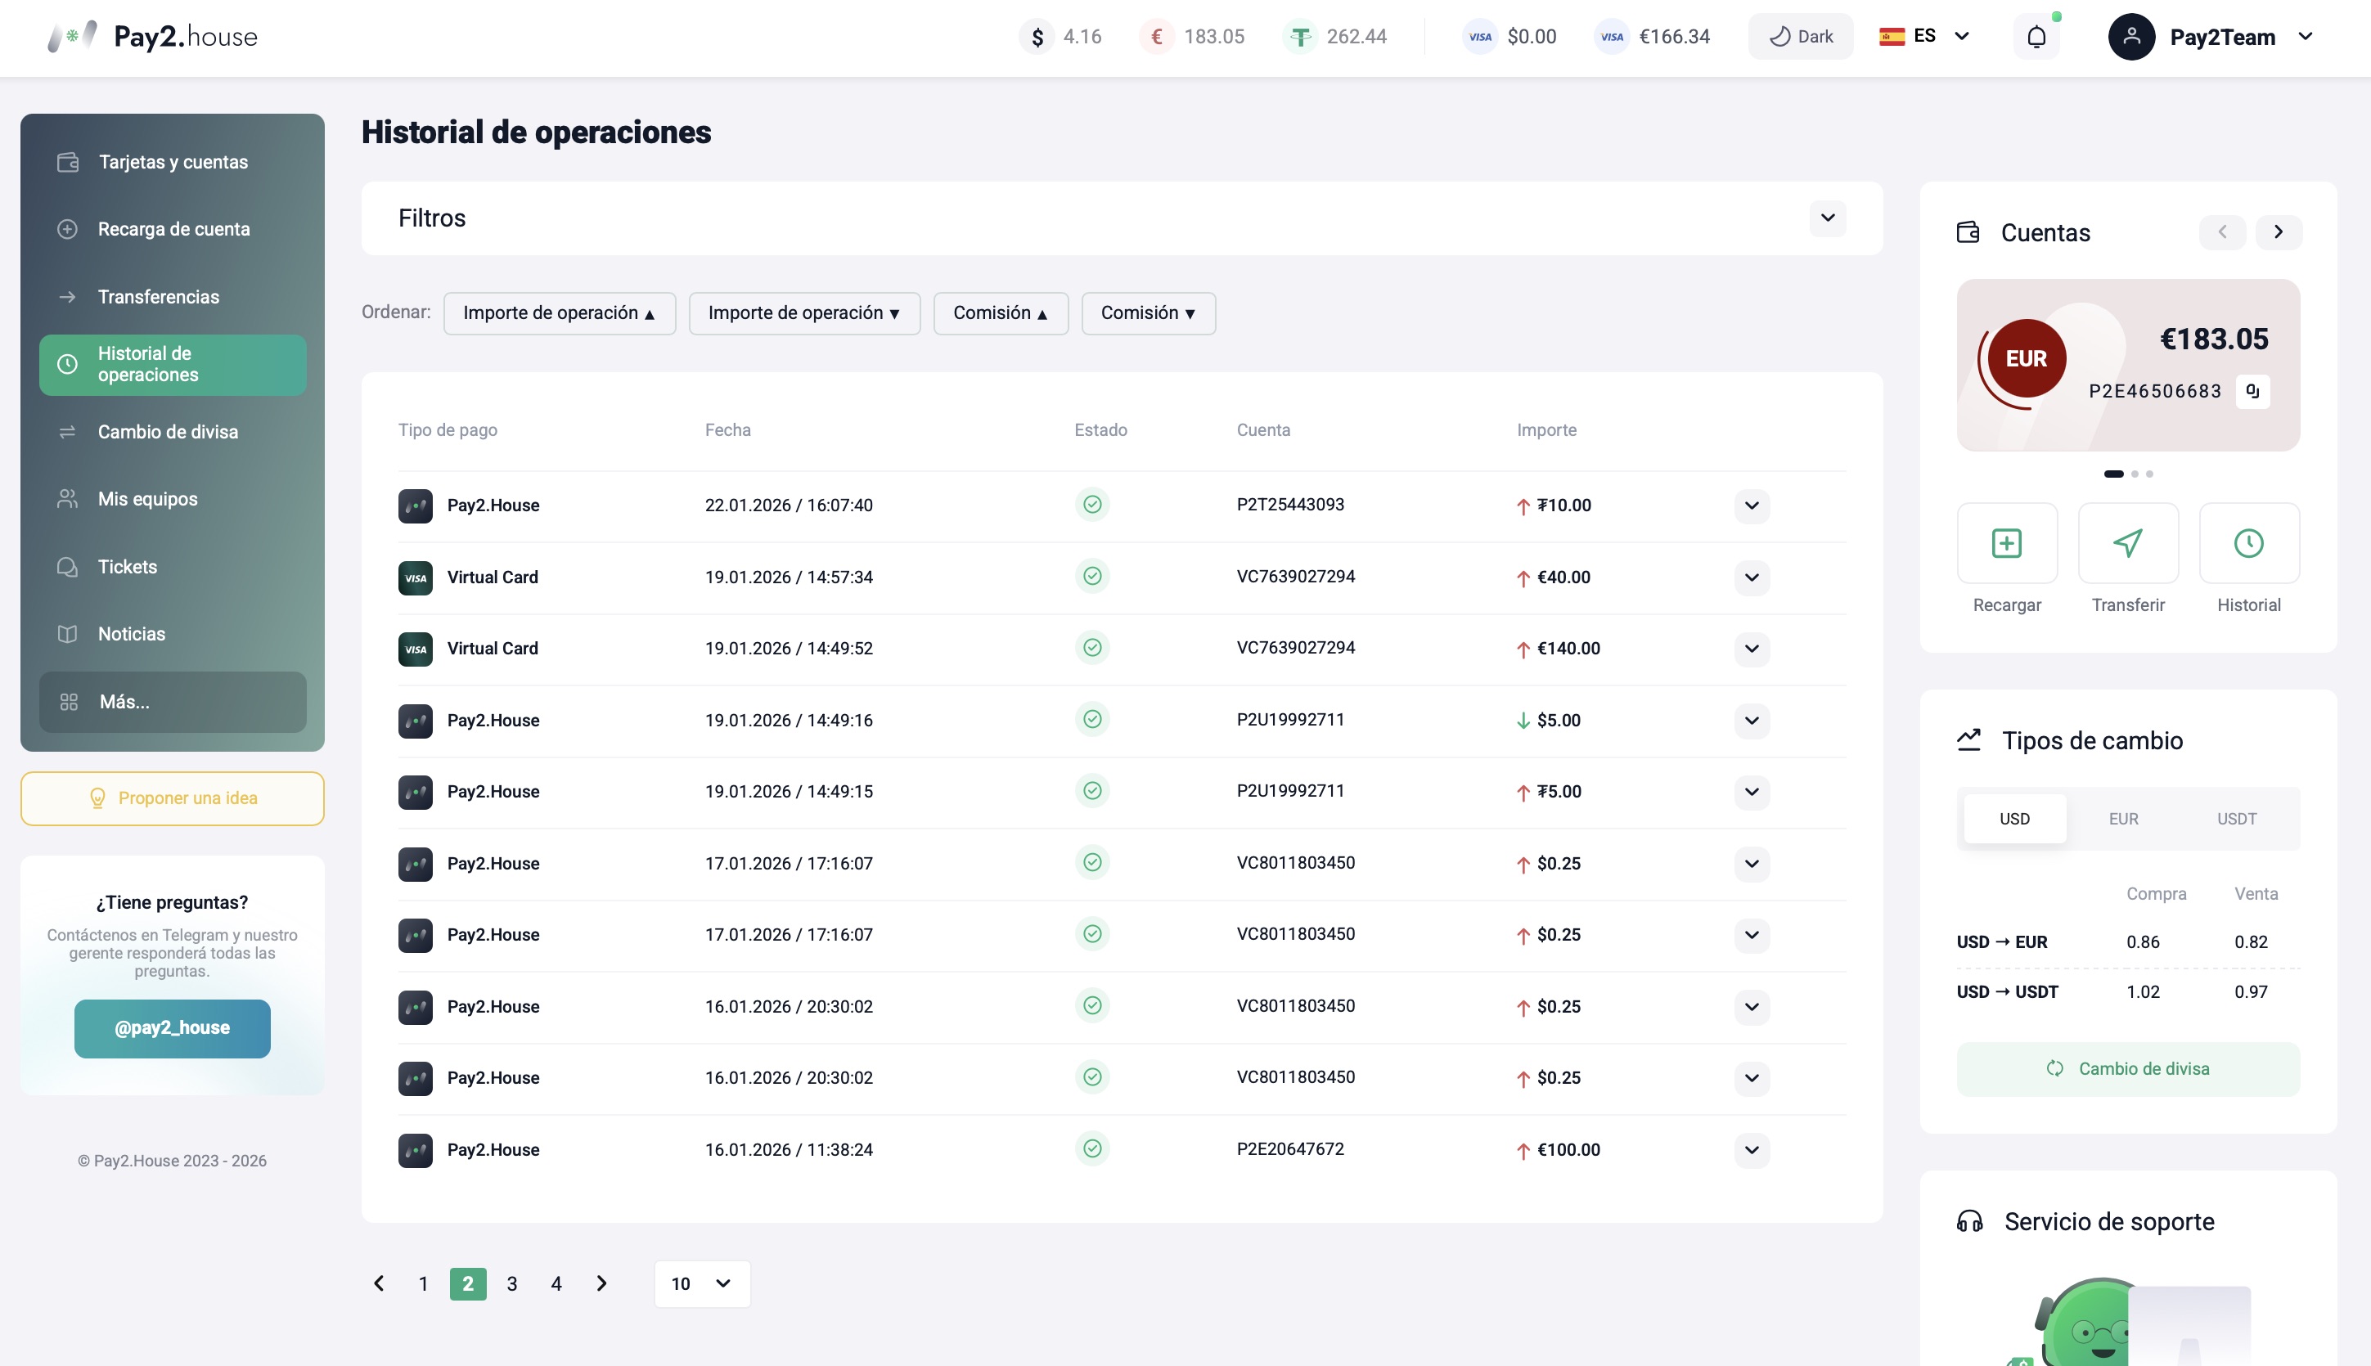Screen dimensions: 2371x1366
Task: Go to the next results page
Action: point(601,1283)
